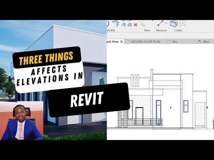Click the Modify panel label
This screenshot has height=160, width=214.
(111, 30)
